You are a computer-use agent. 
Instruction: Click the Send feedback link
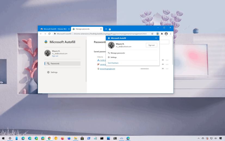pos(113,63)
